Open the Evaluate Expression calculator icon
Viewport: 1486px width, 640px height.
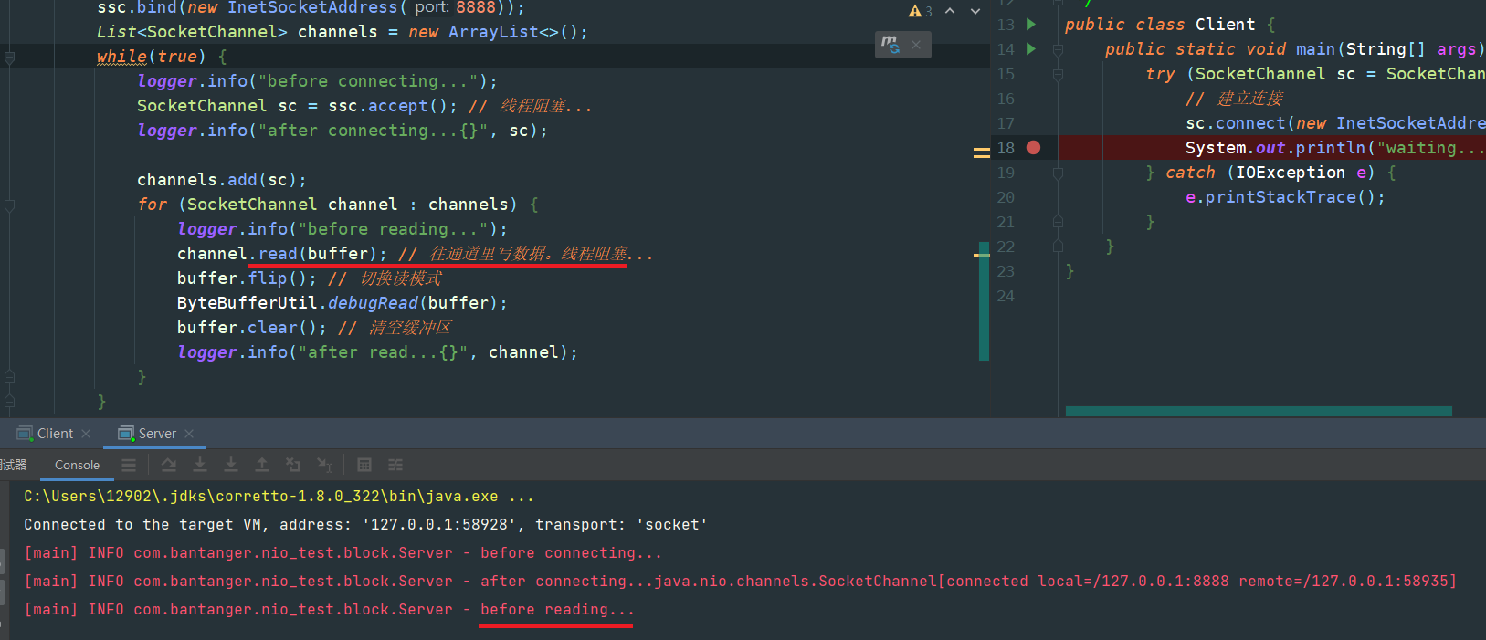[364, 465]
